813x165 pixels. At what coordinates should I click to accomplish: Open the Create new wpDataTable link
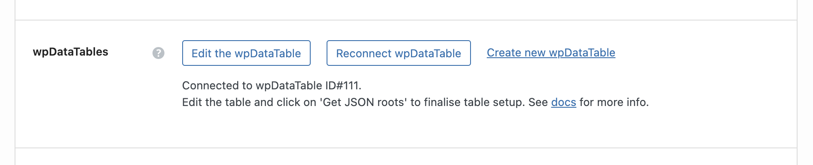point(551,53)
